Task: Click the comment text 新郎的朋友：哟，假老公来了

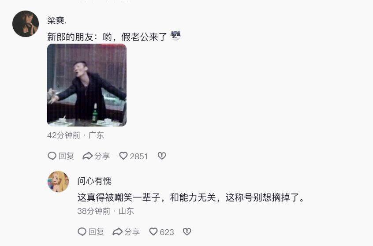Action: (107, 37)
